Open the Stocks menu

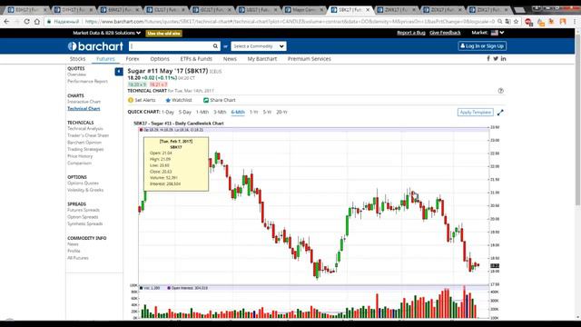(x=77, y=59)
